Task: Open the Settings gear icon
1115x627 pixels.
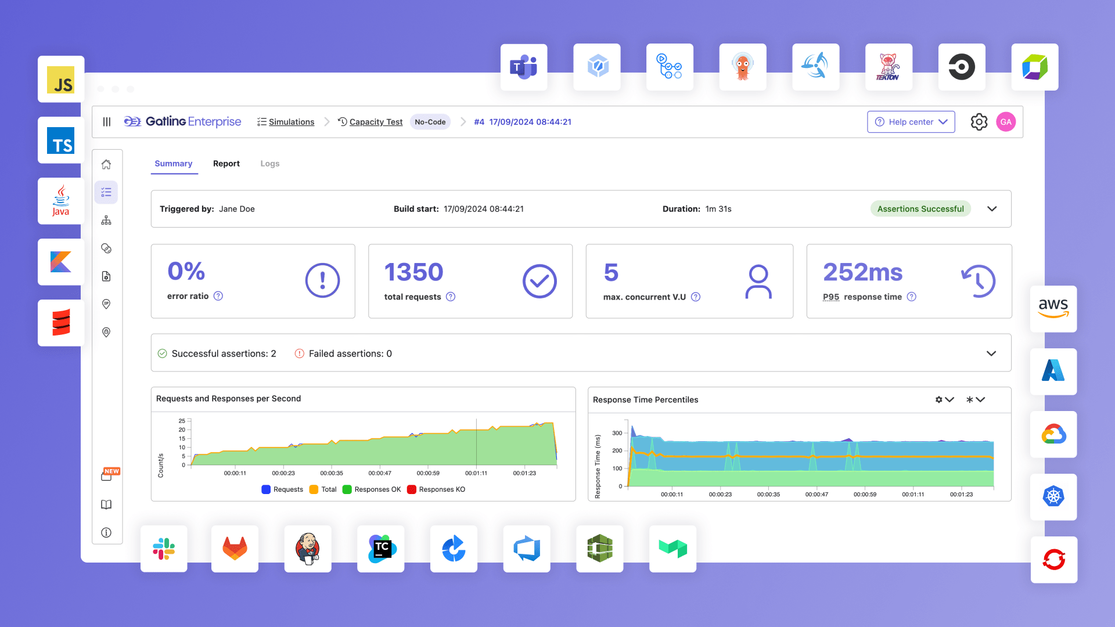Action: pyautogui.click(x=979, y=122)
